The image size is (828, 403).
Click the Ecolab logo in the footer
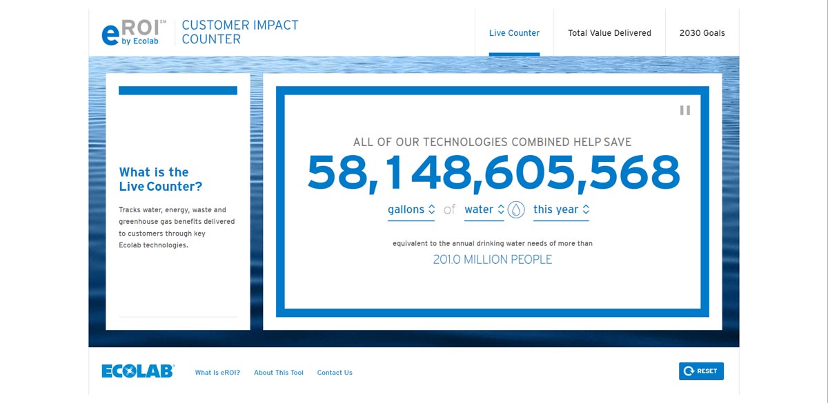click(x=137, y=371)
